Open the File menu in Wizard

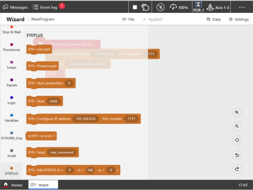[x=128, y=19]
